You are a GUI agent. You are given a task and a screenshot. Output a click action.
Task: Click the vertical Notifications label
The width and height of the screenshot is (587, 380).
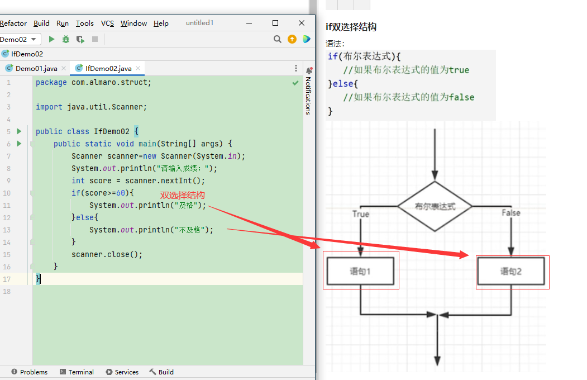[308, 96]
